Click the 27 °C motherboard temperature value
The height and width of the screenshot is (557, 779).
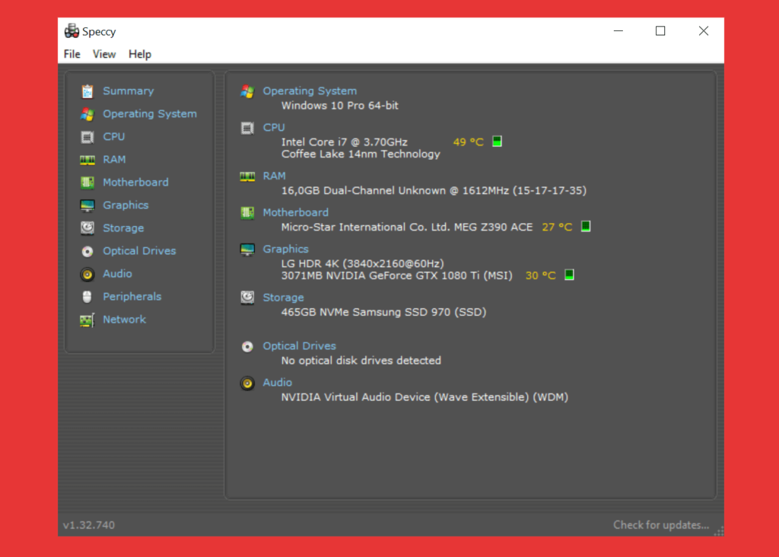557,227
